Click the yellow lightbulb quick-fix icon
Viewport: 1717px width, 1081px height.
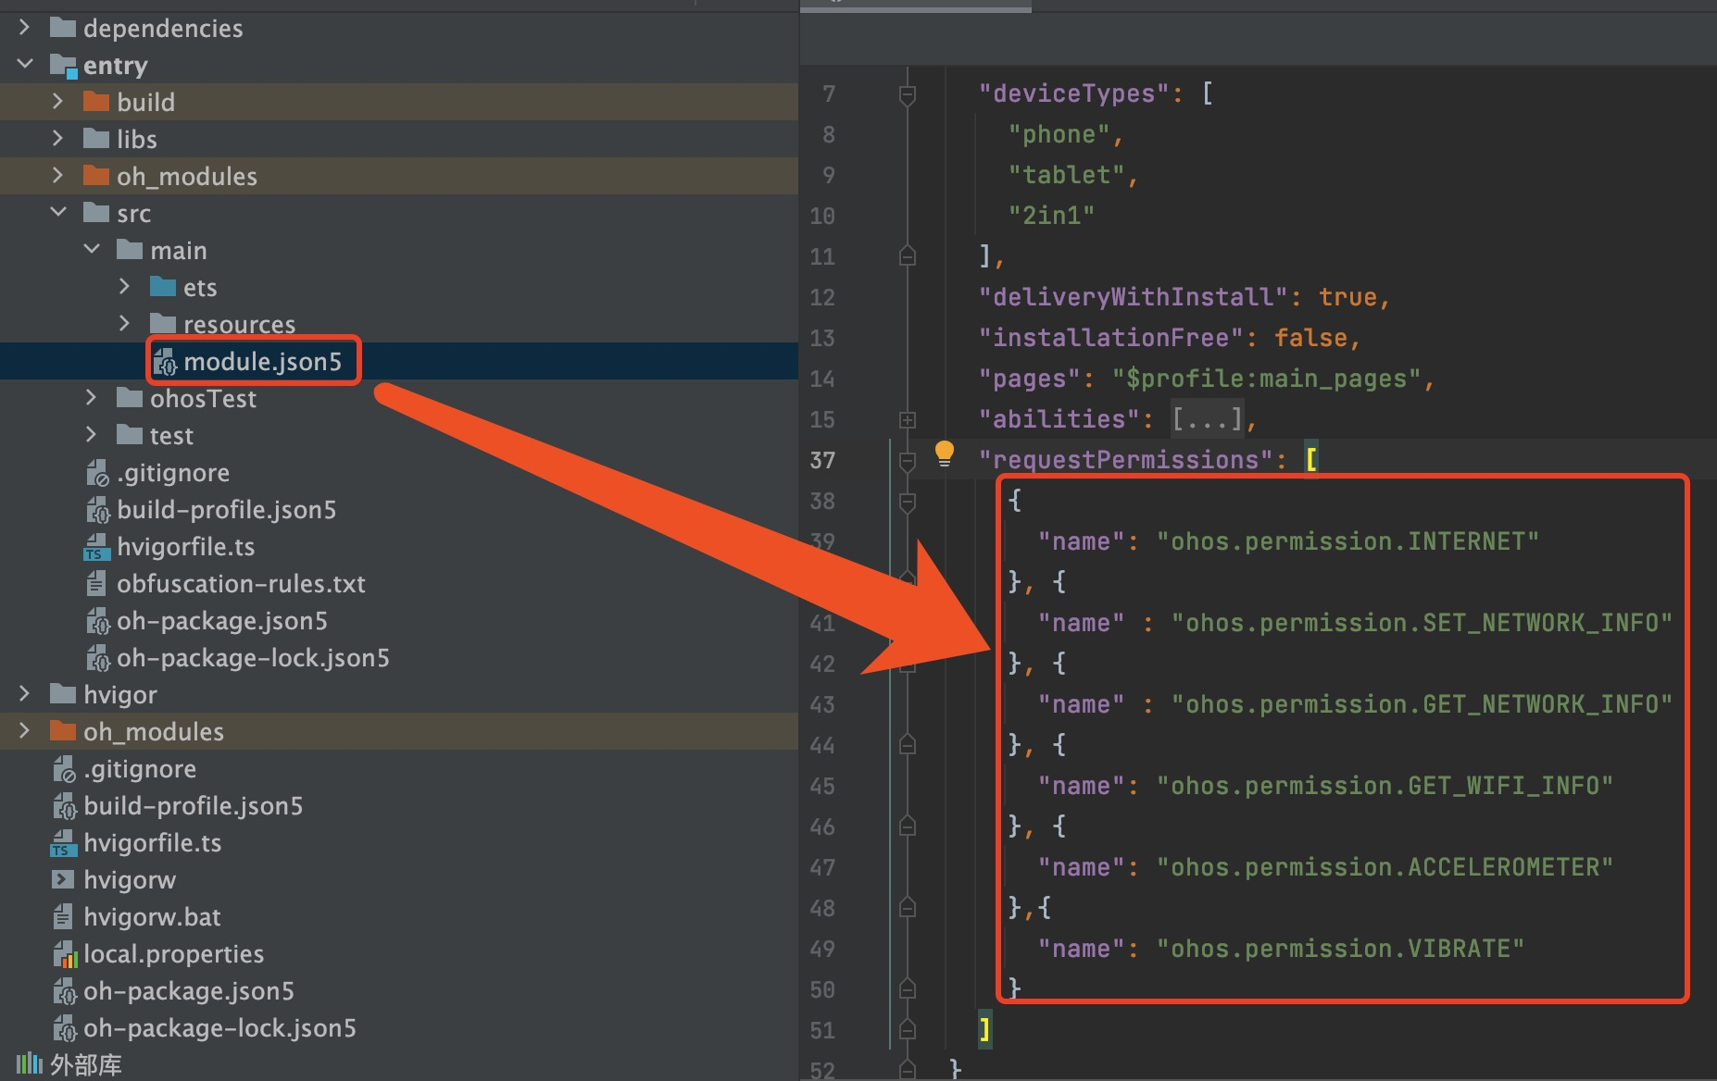click(x=945, y=454)
